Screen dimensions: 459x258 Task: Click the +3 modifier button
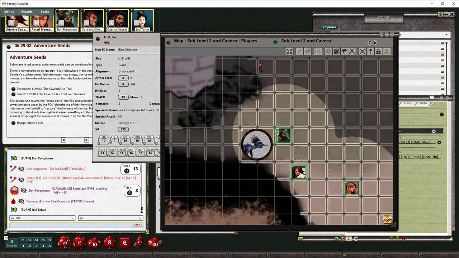click(x=36, y=240)
